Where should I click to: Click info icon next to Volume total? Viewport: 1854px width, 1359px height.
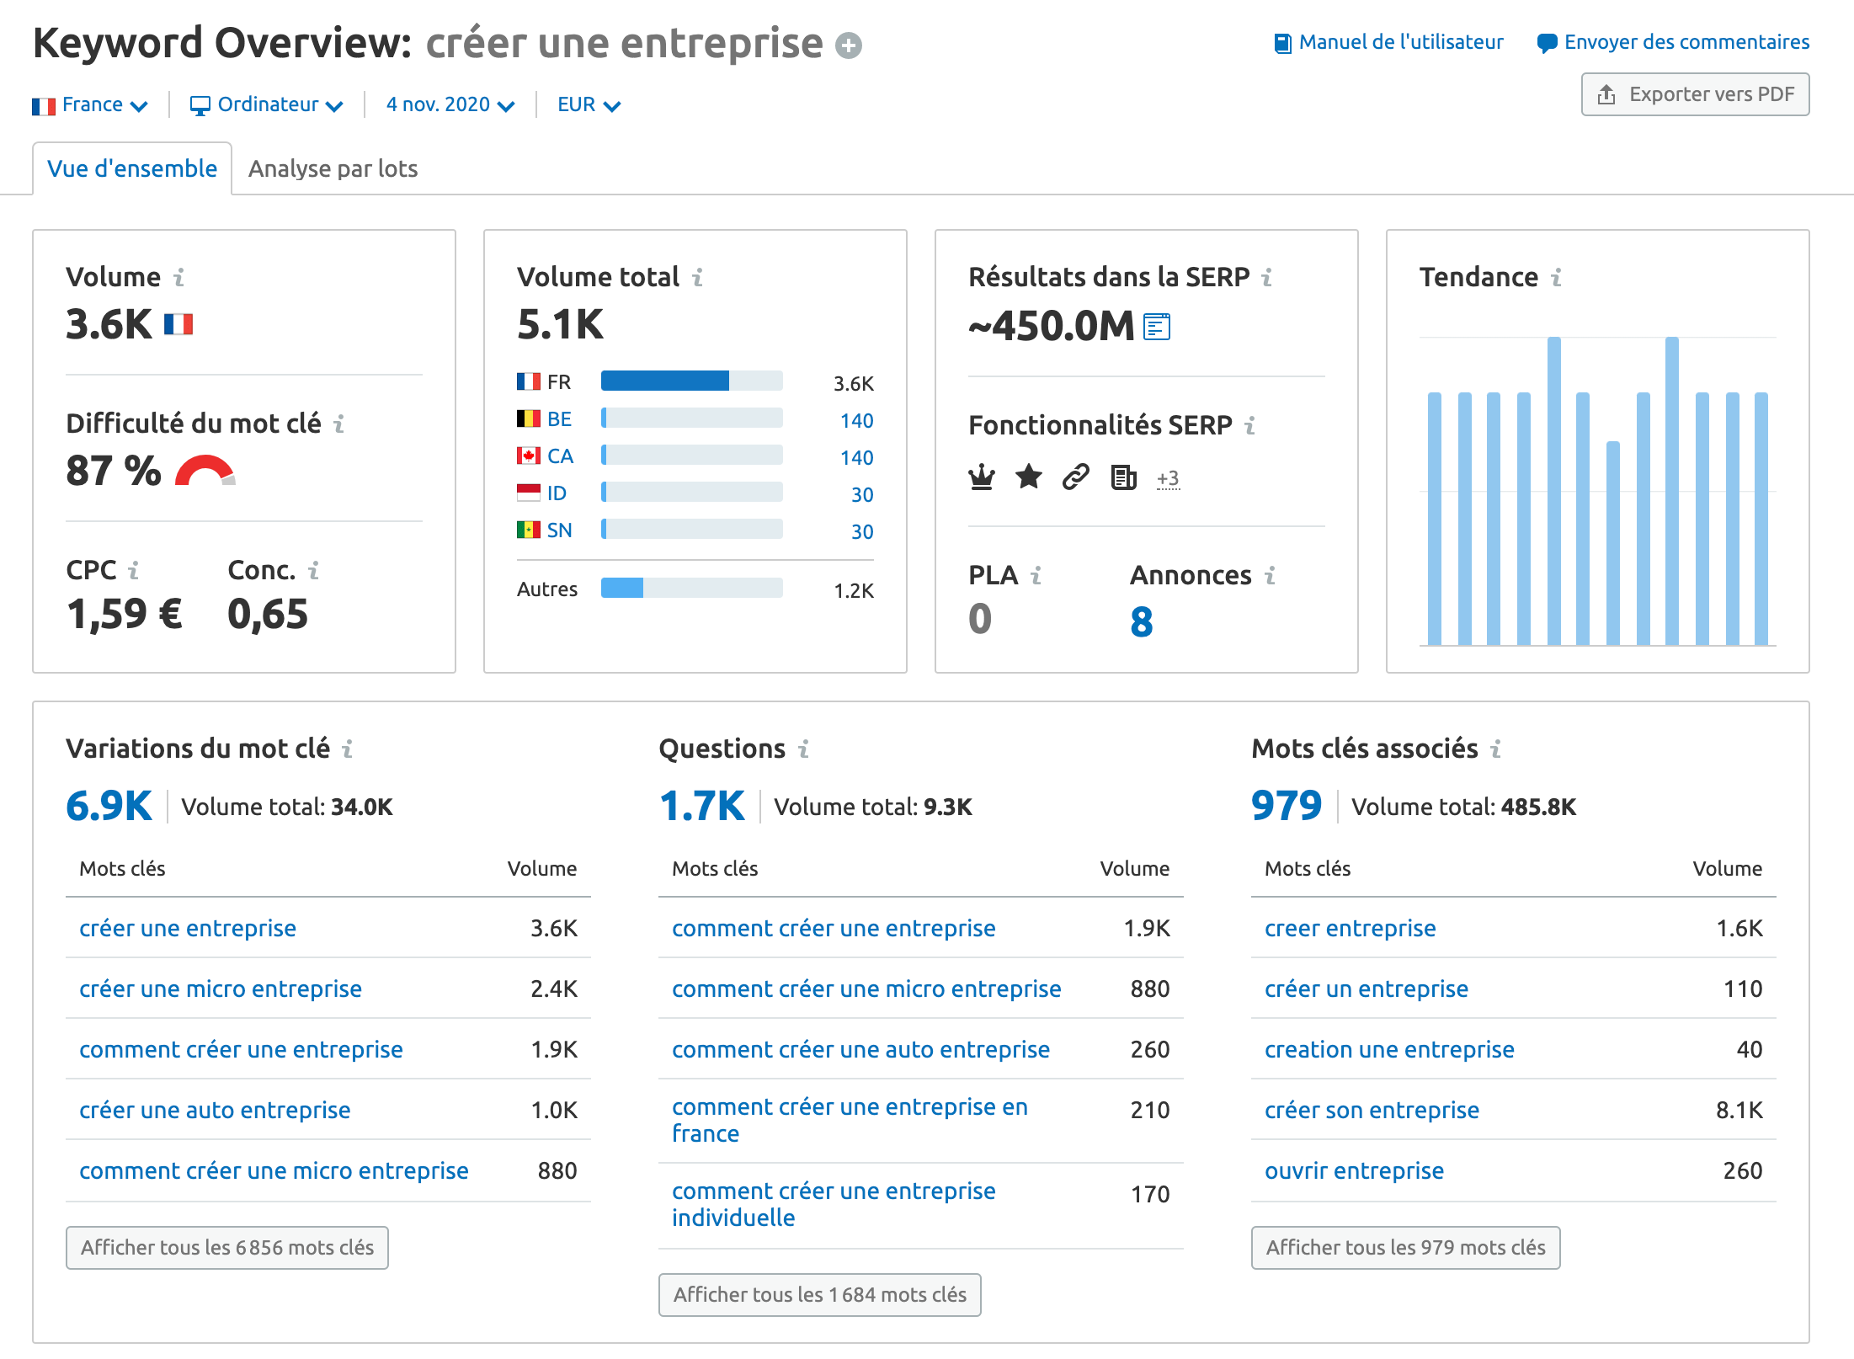coord(698,277)
